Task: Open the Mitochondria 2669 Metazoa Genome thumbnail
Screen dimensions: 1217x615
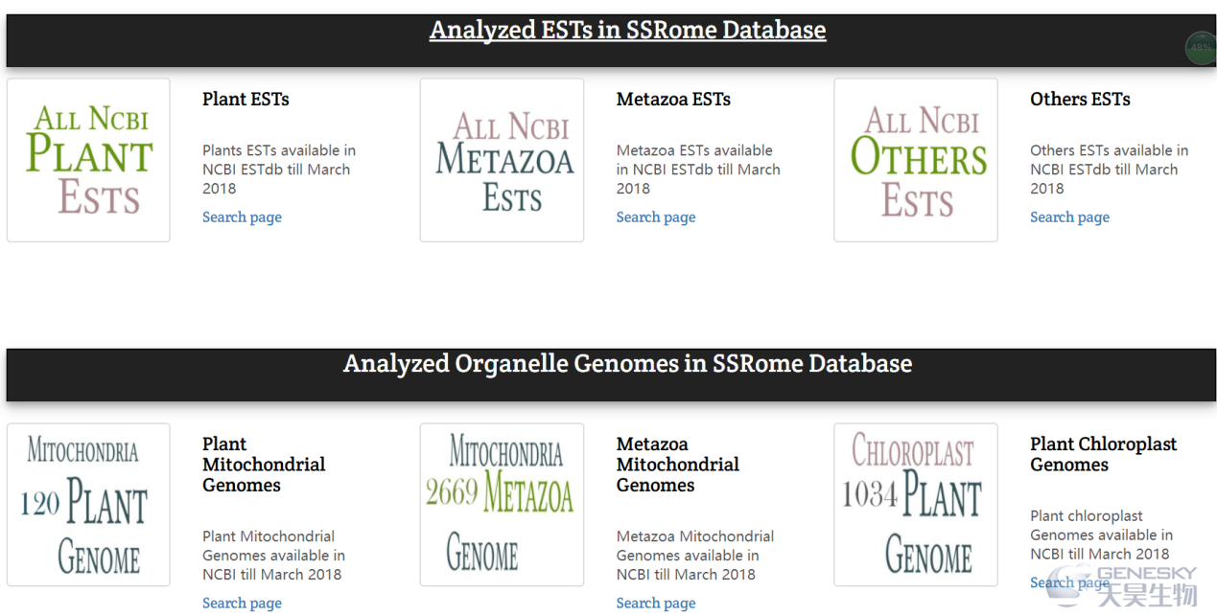Action: [x=502, y=505]
